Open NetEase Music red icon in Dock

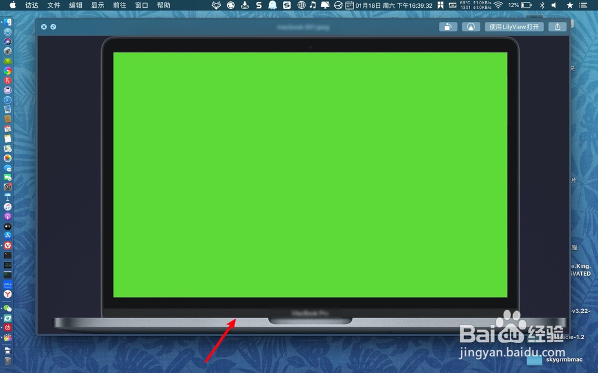(x=8, y=328)
